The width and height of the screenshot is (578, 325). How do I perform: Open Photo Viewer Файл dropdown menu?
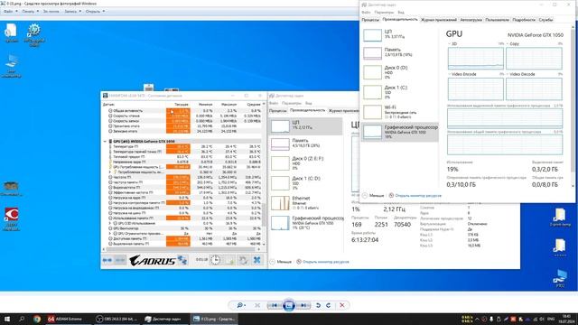pyautogui.click(x=10, y=12)
